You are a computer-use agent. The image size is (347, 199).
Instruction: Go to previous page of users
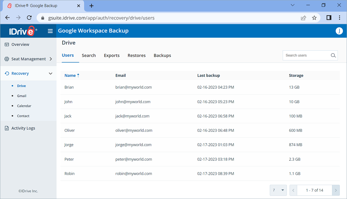click(x=293, y=190)
